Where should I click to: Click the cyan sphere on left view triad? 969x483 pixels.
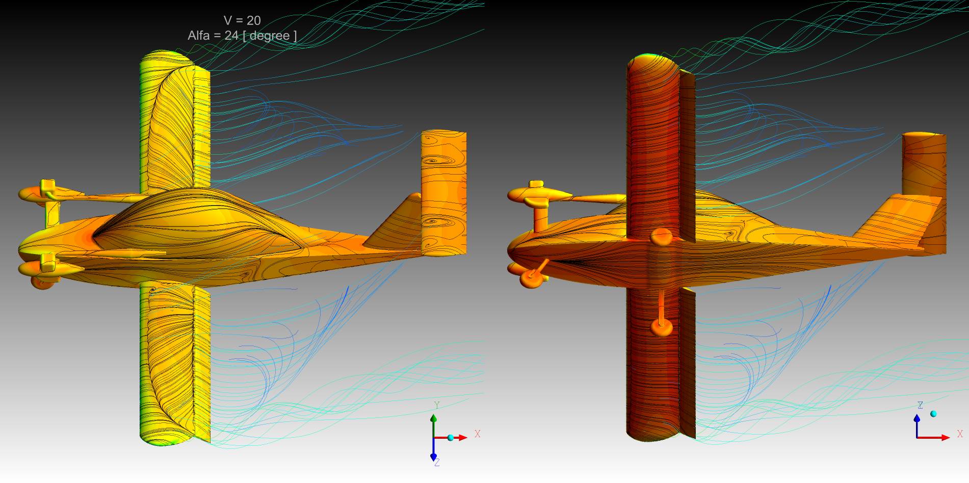click(x=451, y=438)
